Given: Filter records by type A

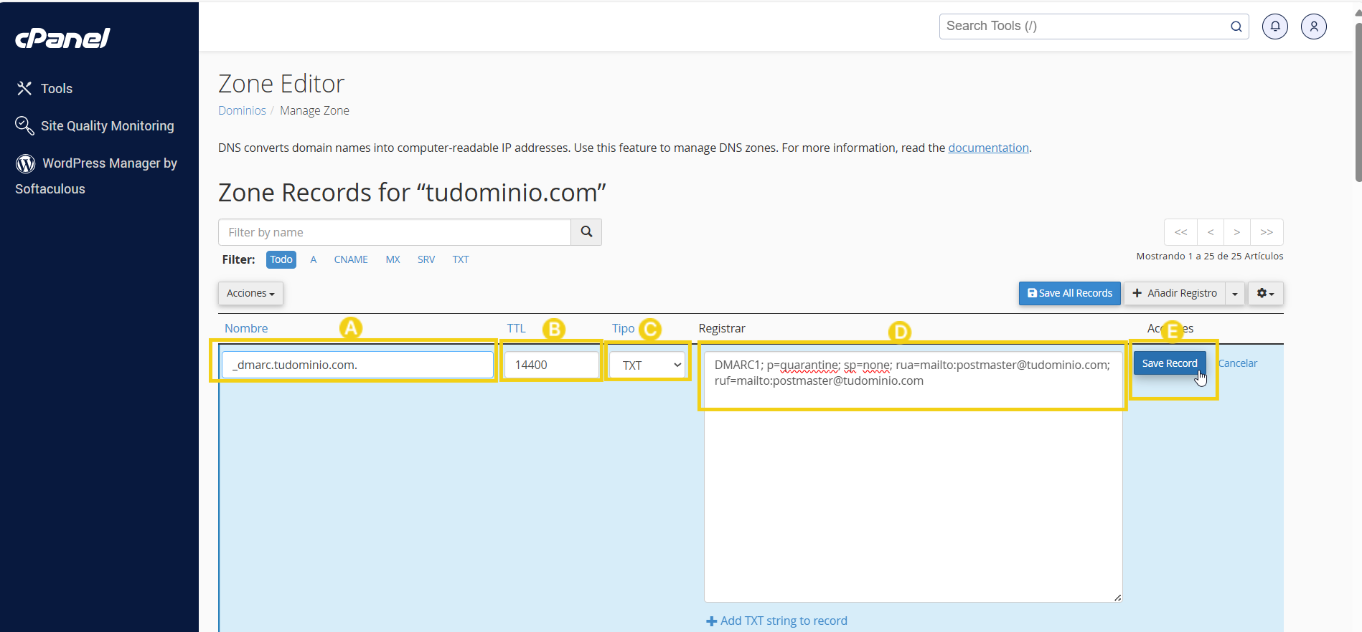Looking at the screenshot, I should point(314,259).
